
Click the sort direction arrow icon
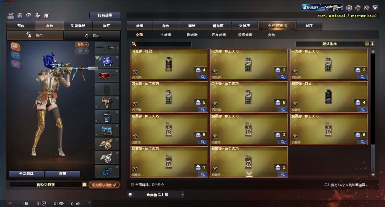point(372,44)
